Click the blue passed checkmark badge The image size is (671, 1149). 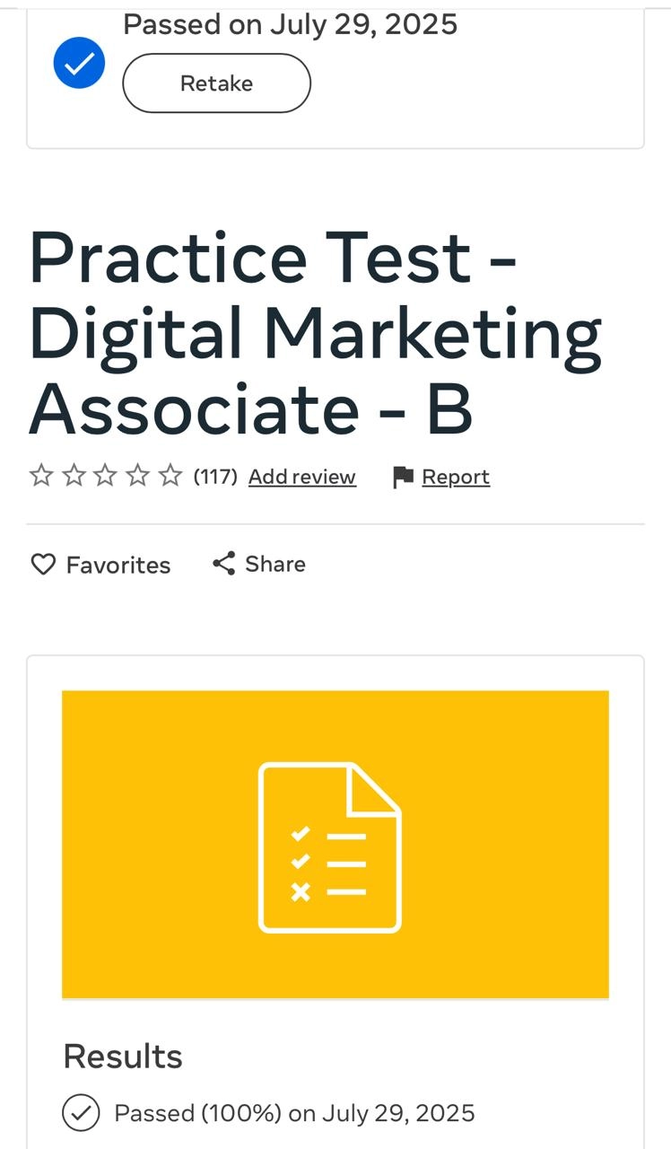[x=79, y=63]
